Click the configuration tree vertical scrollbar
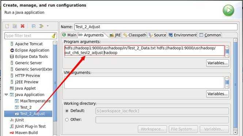 55,88
